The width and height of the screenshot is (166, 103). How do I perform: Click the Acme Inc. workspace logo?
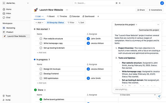4,3
